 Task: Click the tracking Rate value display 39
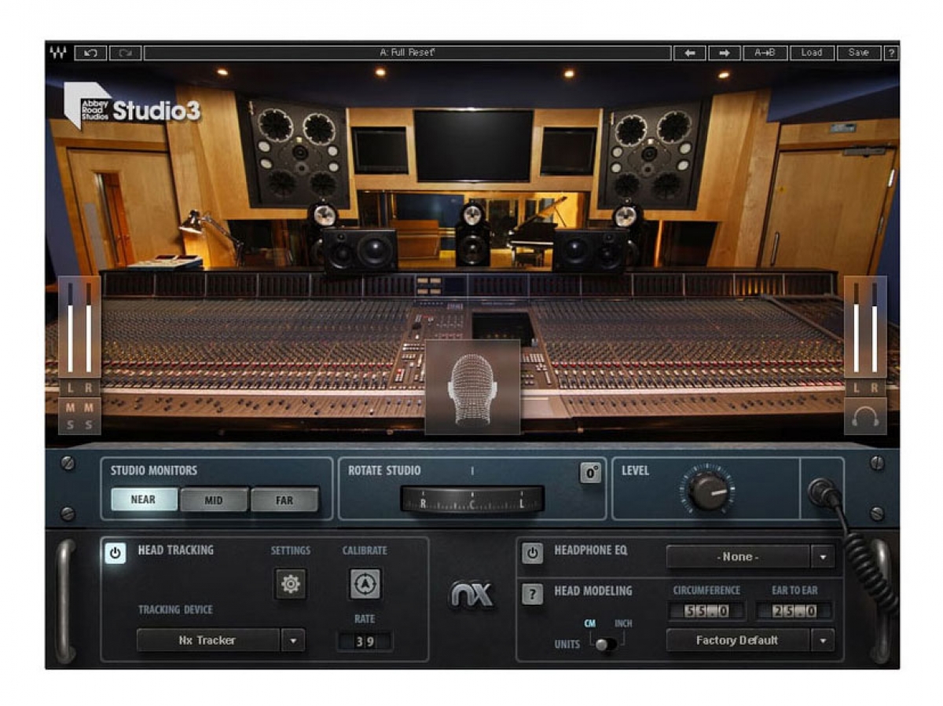pos(365,641)
